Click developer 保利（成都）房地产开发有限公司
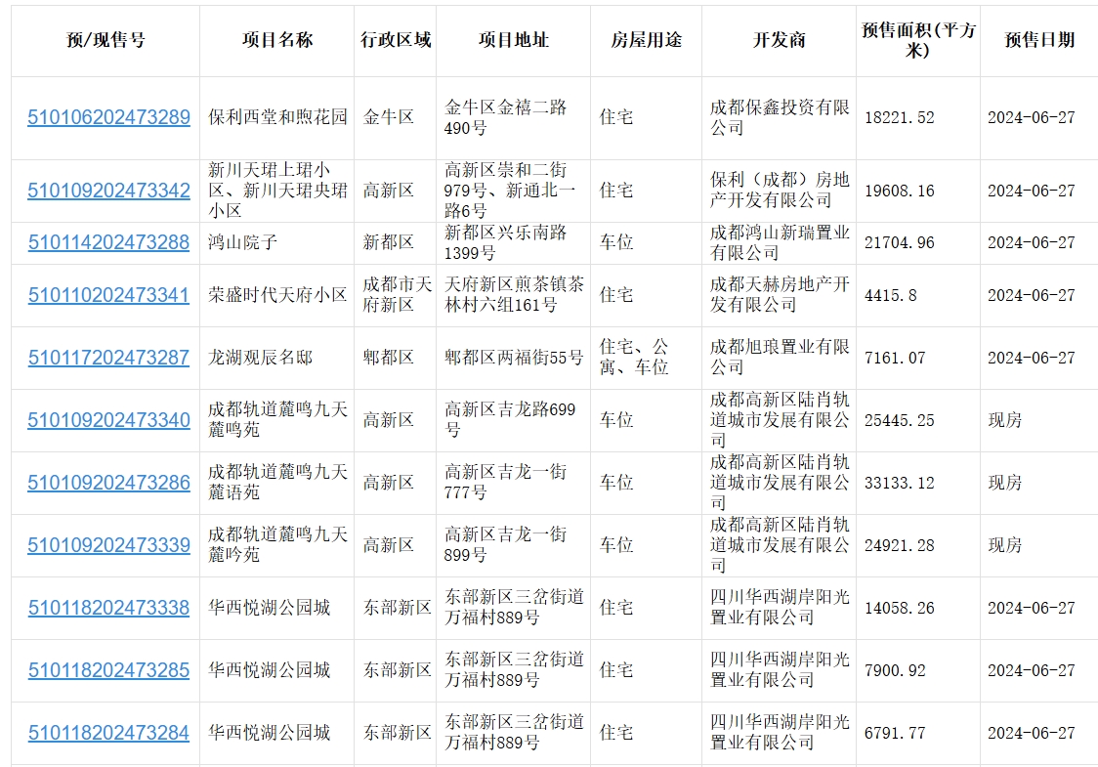The width and height of the screenshot is (1098, 767). (x=780, y=191)
